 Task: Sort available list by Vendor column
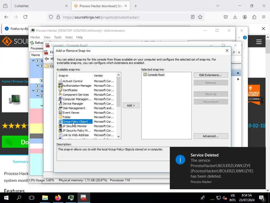click(x=104, y=76)
